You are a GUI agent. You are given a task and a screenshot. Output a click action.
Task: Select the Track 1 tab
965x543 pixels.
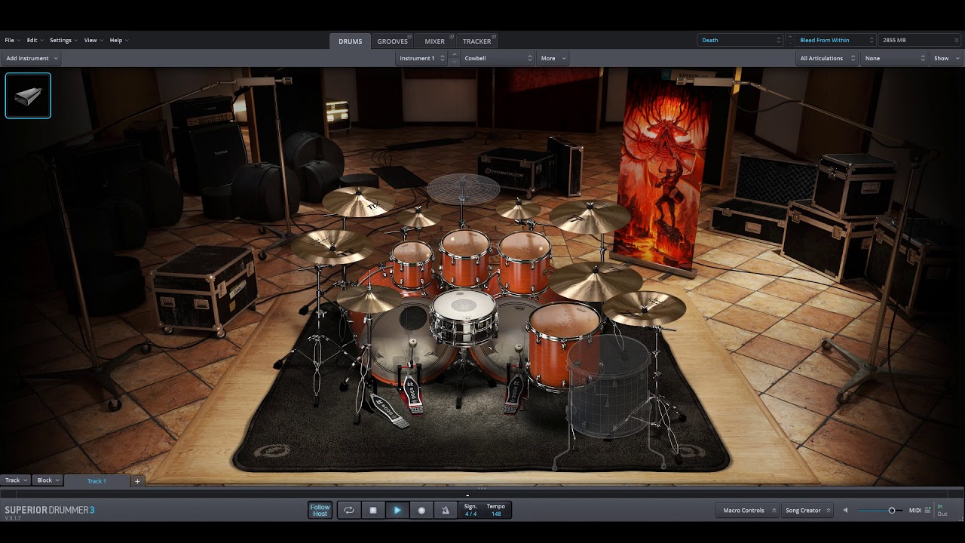coord(96,480)
